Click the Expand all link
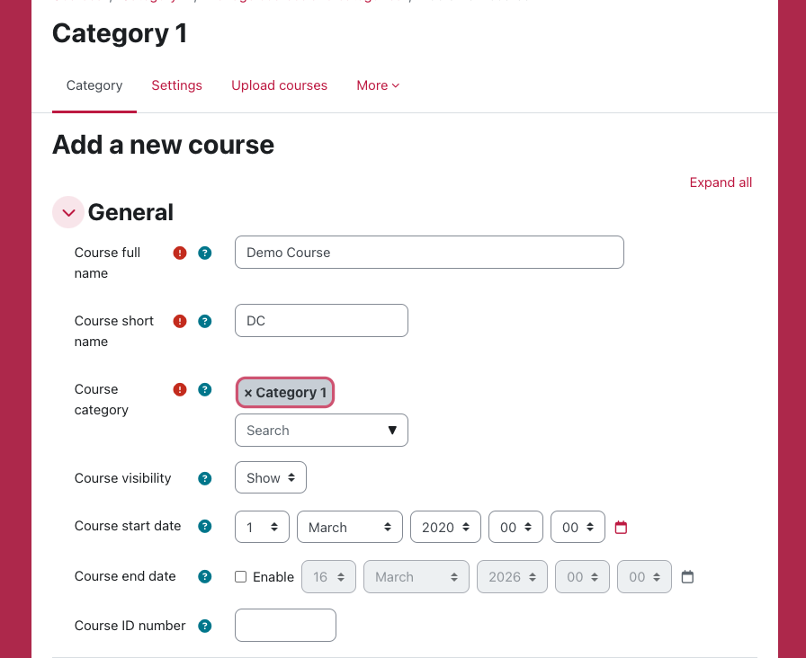 tap(721, 182)
